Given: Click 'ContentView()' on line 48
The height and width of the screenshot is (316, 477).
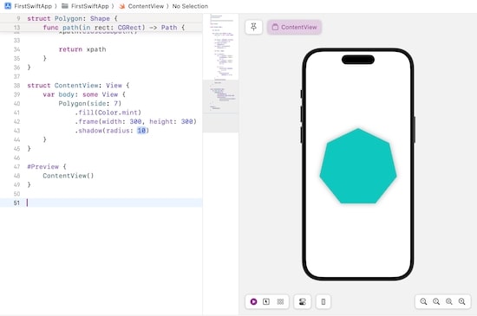Looking at the screenshot, I should click(69, 176).
